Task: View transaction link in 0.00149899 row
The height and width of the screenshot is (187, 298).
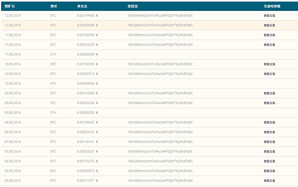Action: [x=269, y=93]
